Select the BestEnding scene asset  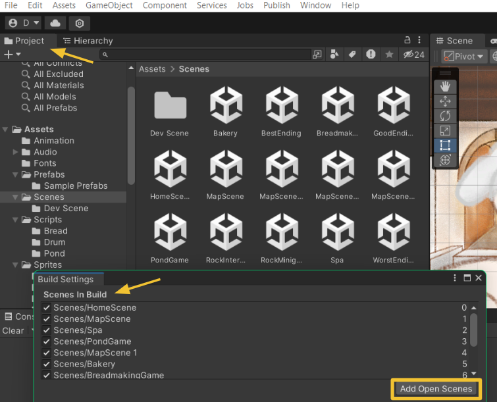click(282, 112)
